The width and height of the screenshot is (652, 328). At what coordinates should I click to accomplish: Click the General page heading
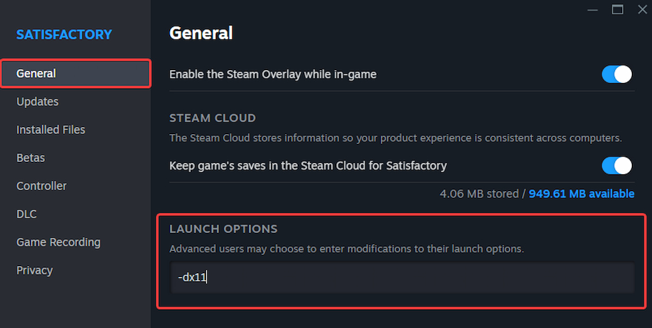coord(201,33)
